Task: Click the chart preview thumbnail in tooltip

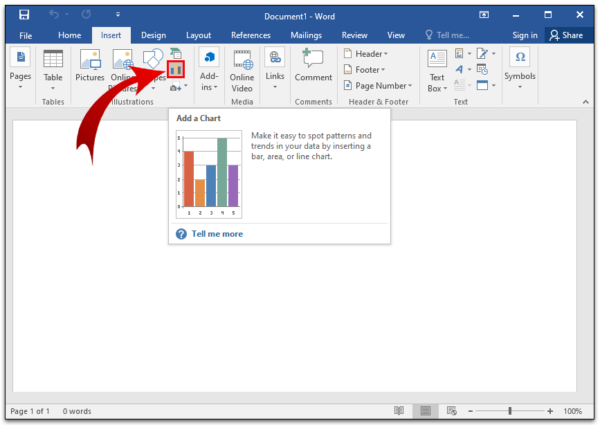Action: tap(209, 174)
